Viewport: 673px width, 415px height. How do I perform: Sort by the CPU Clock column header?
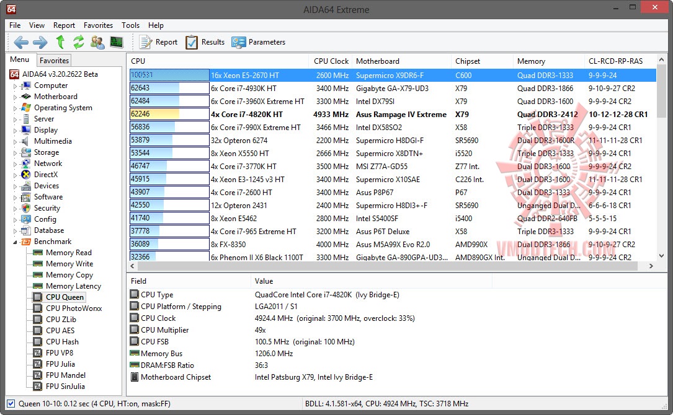[x=331, y=61]
